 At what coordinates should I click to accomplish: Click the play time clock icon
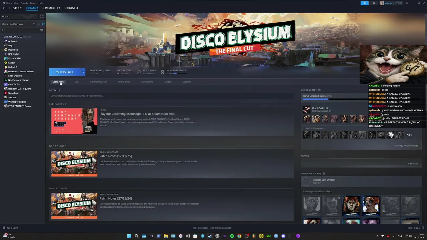139,72
